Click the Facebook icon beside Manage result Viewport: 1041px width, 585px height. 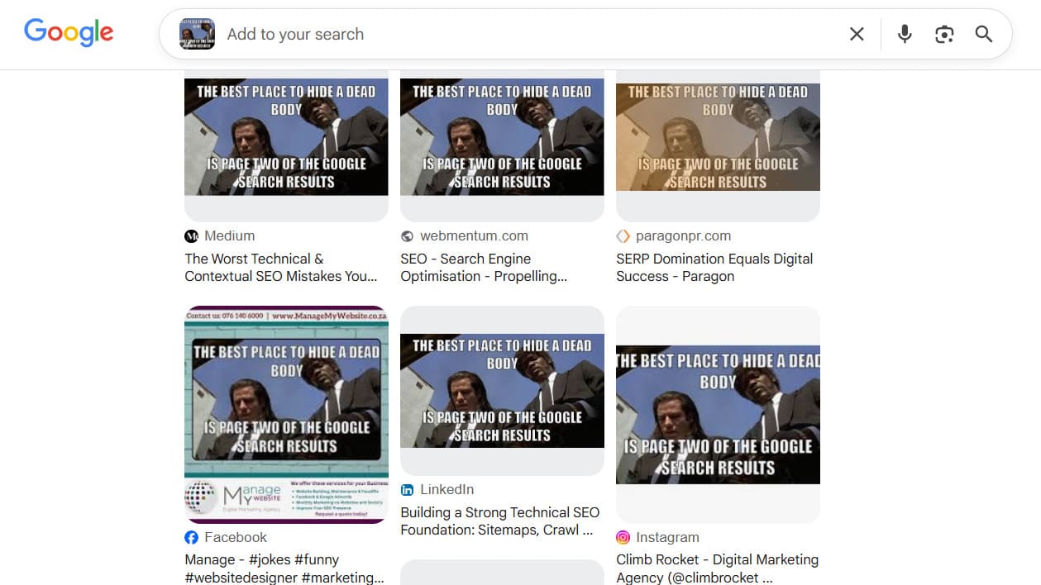pyautogui.click(x=192, y=537)
